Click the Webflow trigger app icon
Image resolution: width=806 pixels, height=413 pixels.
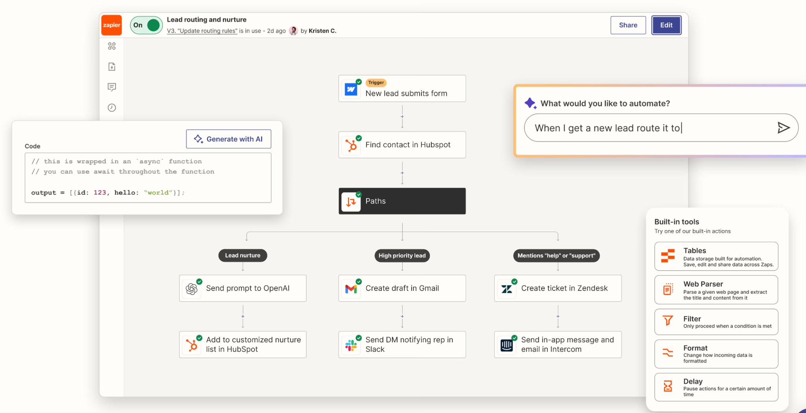point(351,90)
